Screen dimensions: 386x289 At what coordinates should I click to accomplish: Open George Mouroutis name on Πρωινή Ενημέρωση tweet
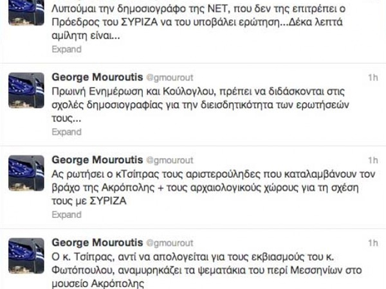click(92, 76)
